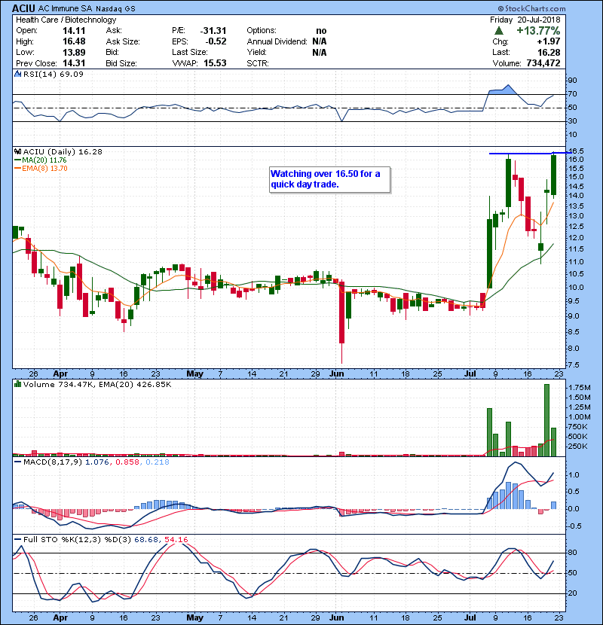This screenshot has height=625, width=603.
Task: Select the High value 16.48
Action: (74, 41)
